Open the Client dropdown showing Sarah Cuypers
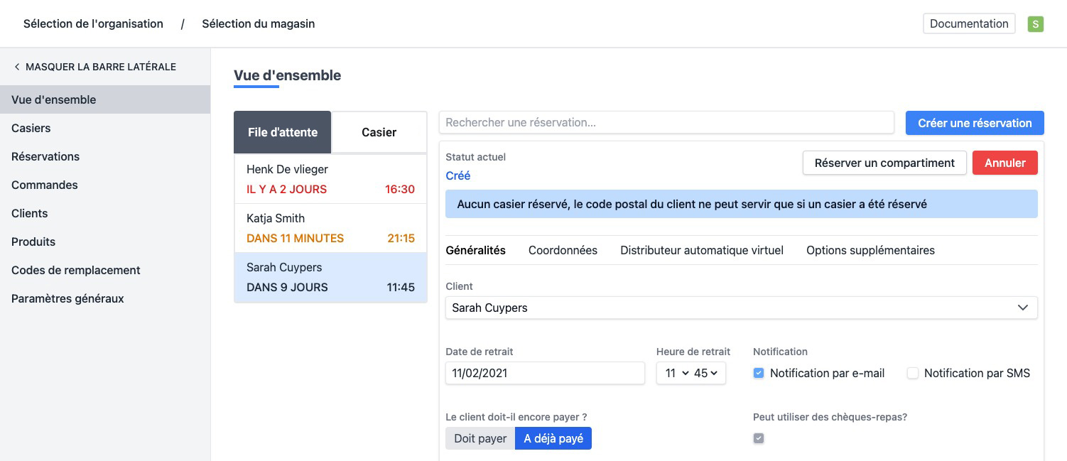The height and width of the screenshot is (461, 1067). pyautogui.click(x=741, y=308)
